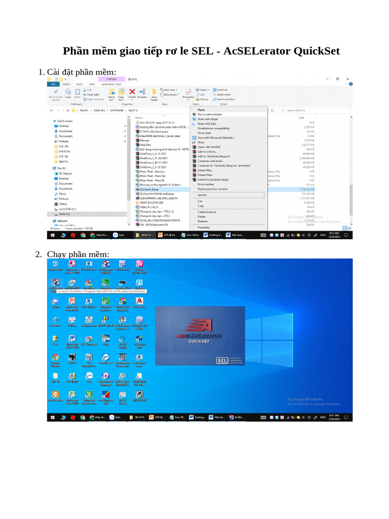Viewport: 389px width, 519px height.
Task: Open TeamViewer desktop shortcut
Action: pos(106,359)
